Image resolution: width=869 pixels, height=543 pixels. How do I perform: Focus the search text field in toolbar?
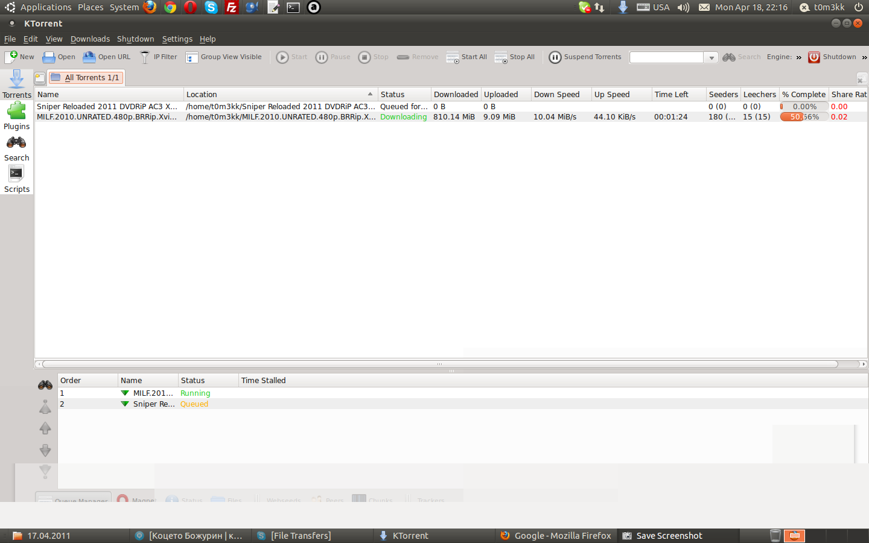666,57
